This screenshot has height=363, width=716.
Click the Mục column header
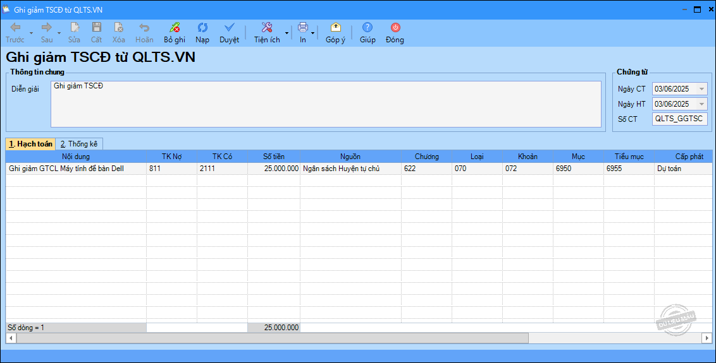tap(578, 157)
